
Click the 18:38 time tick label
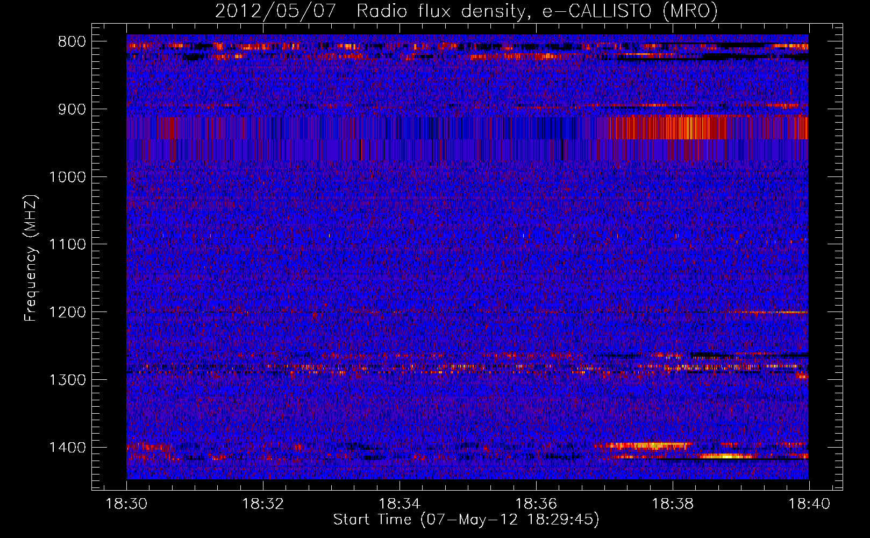tap(673, 504)
